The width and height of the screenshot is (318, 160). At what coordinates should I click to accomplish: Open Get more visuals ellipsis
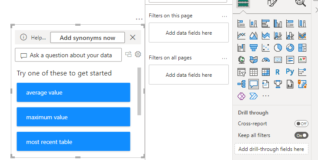click(266, 96)
